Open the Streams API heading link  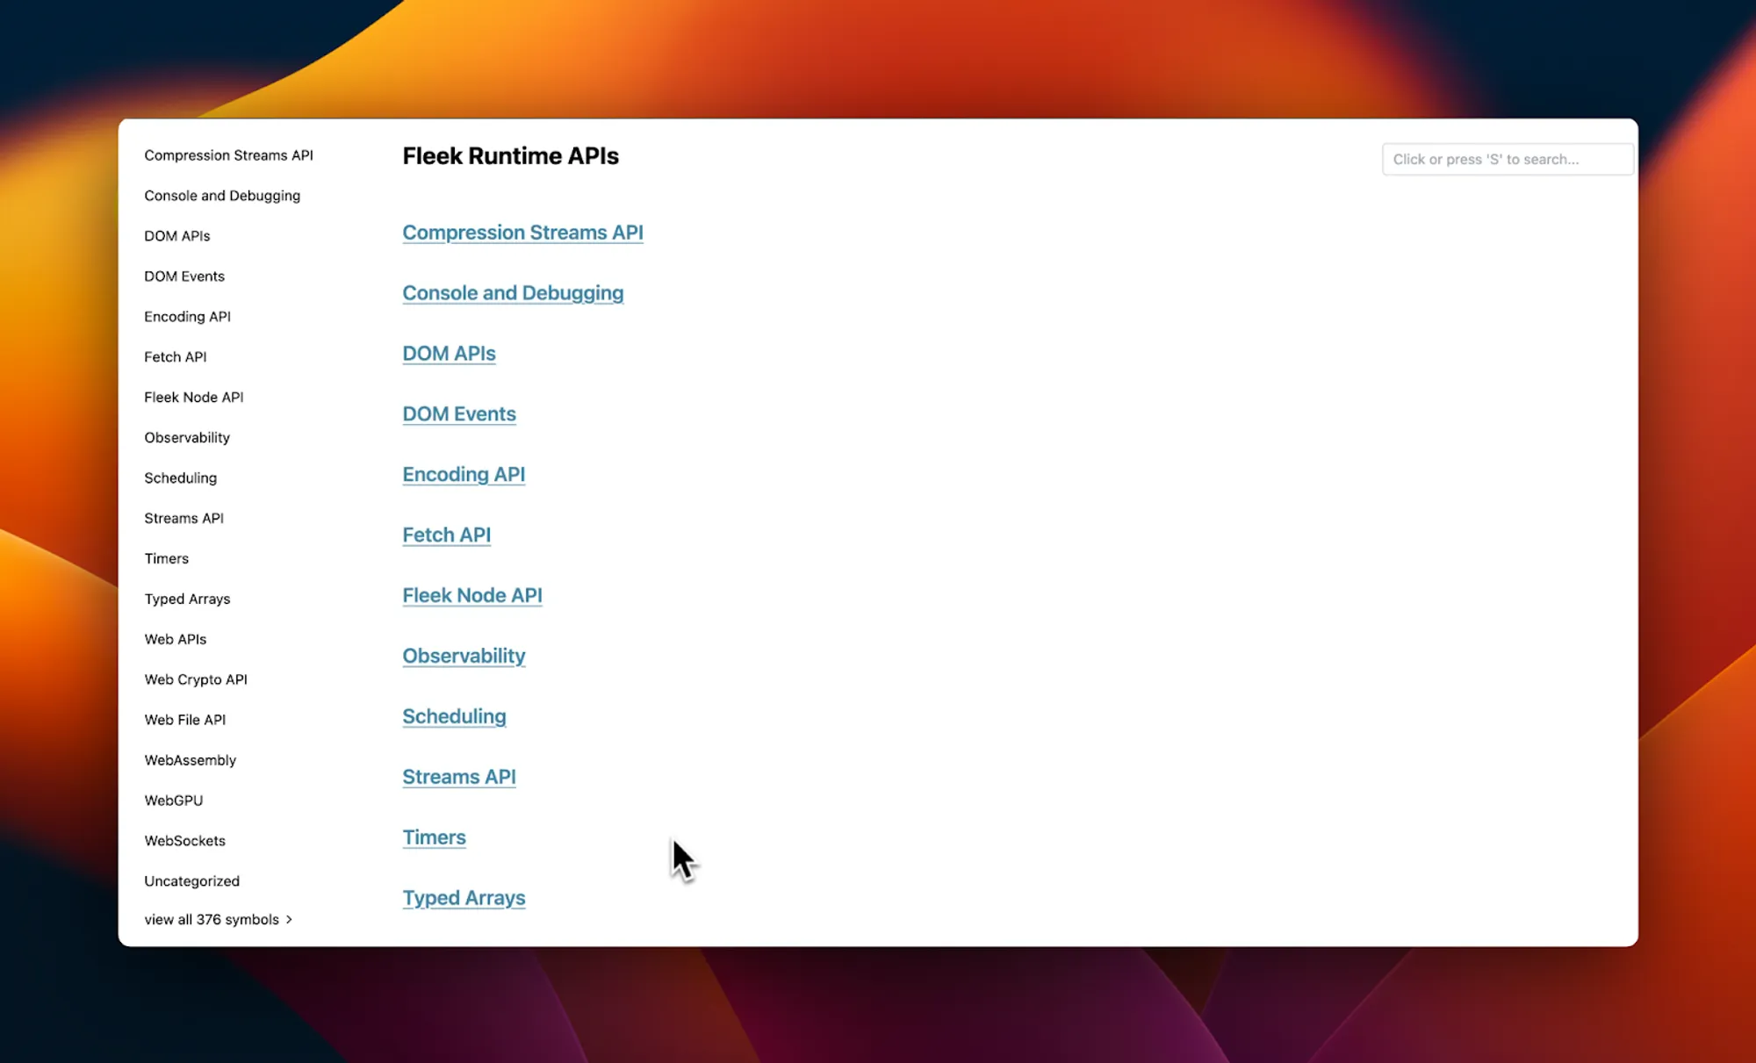458,777
